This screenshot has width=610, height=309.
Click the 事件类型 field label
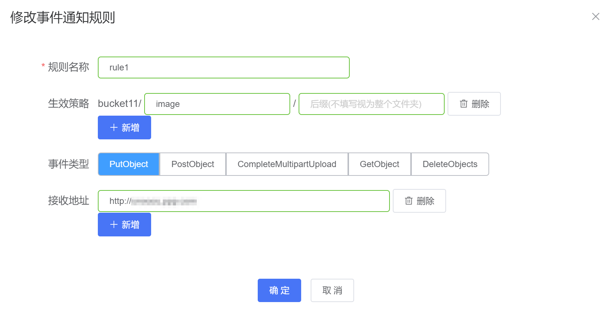point(68,164)
